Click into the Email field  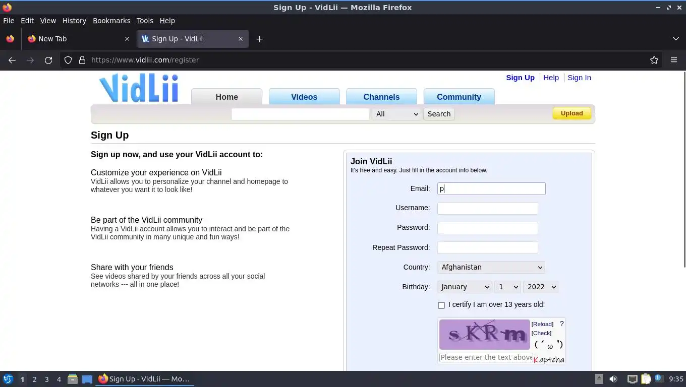pos(491,188)
